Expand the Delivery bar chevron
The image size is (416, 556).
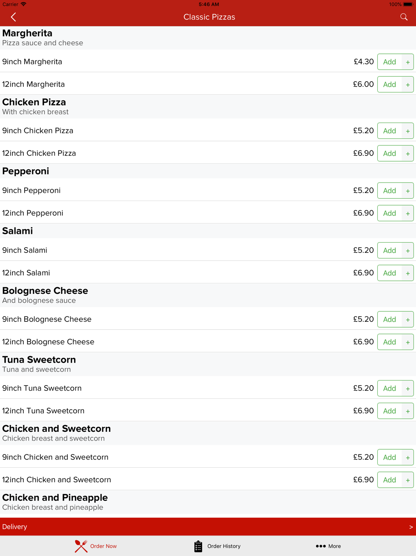point(411,527)
